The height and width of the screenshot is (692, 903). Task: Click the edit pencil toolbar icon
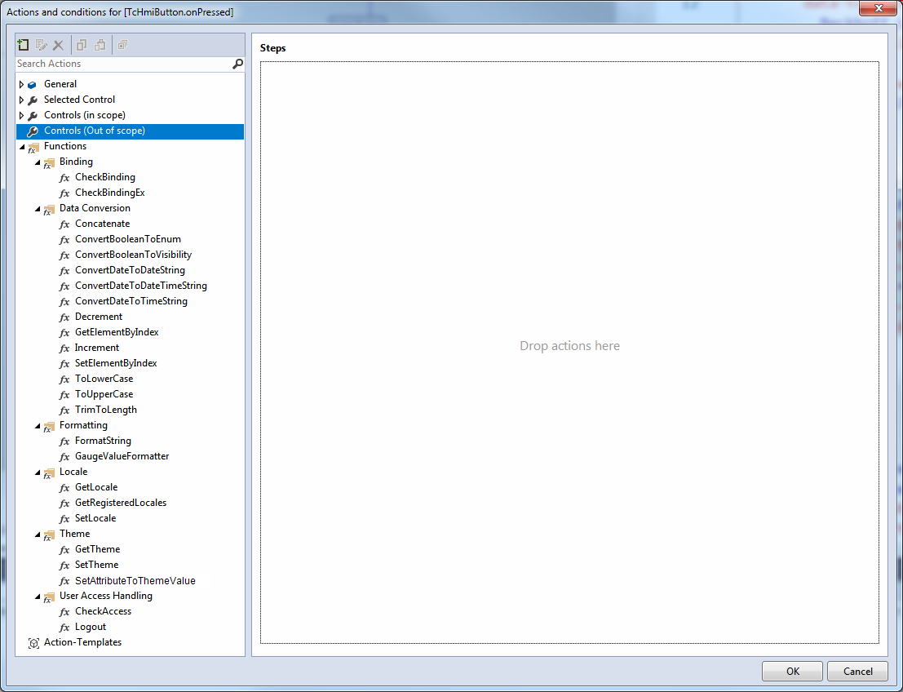tap(41, 44)
